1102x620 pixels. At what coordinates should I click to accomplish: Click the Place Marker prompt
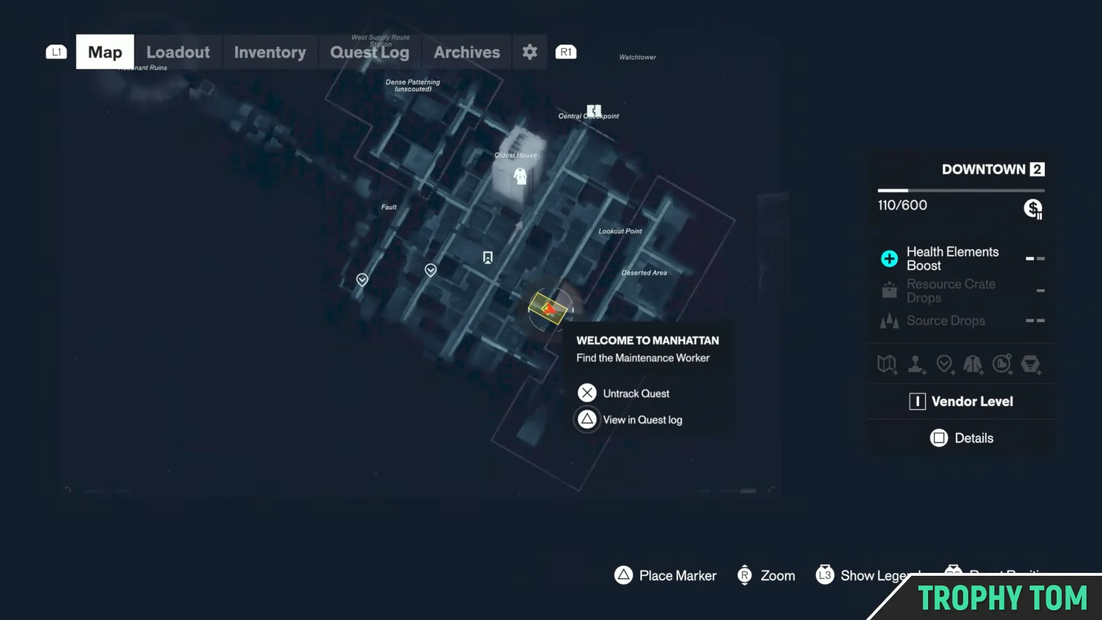click(x=678, y=575)
